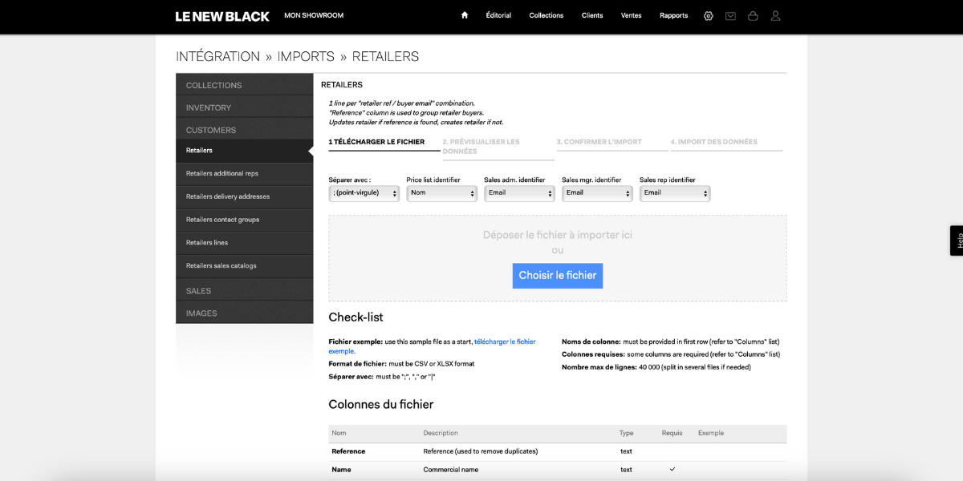Select Retailers in the sidebar

(245, 151)
